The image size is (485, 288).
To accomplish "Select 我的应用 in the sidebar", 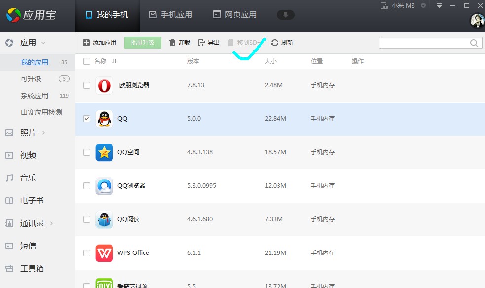I will click(37, 62).
